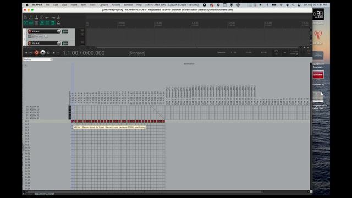
Task: Adjust the playback rate knob in transport
Action: [297, 54]
